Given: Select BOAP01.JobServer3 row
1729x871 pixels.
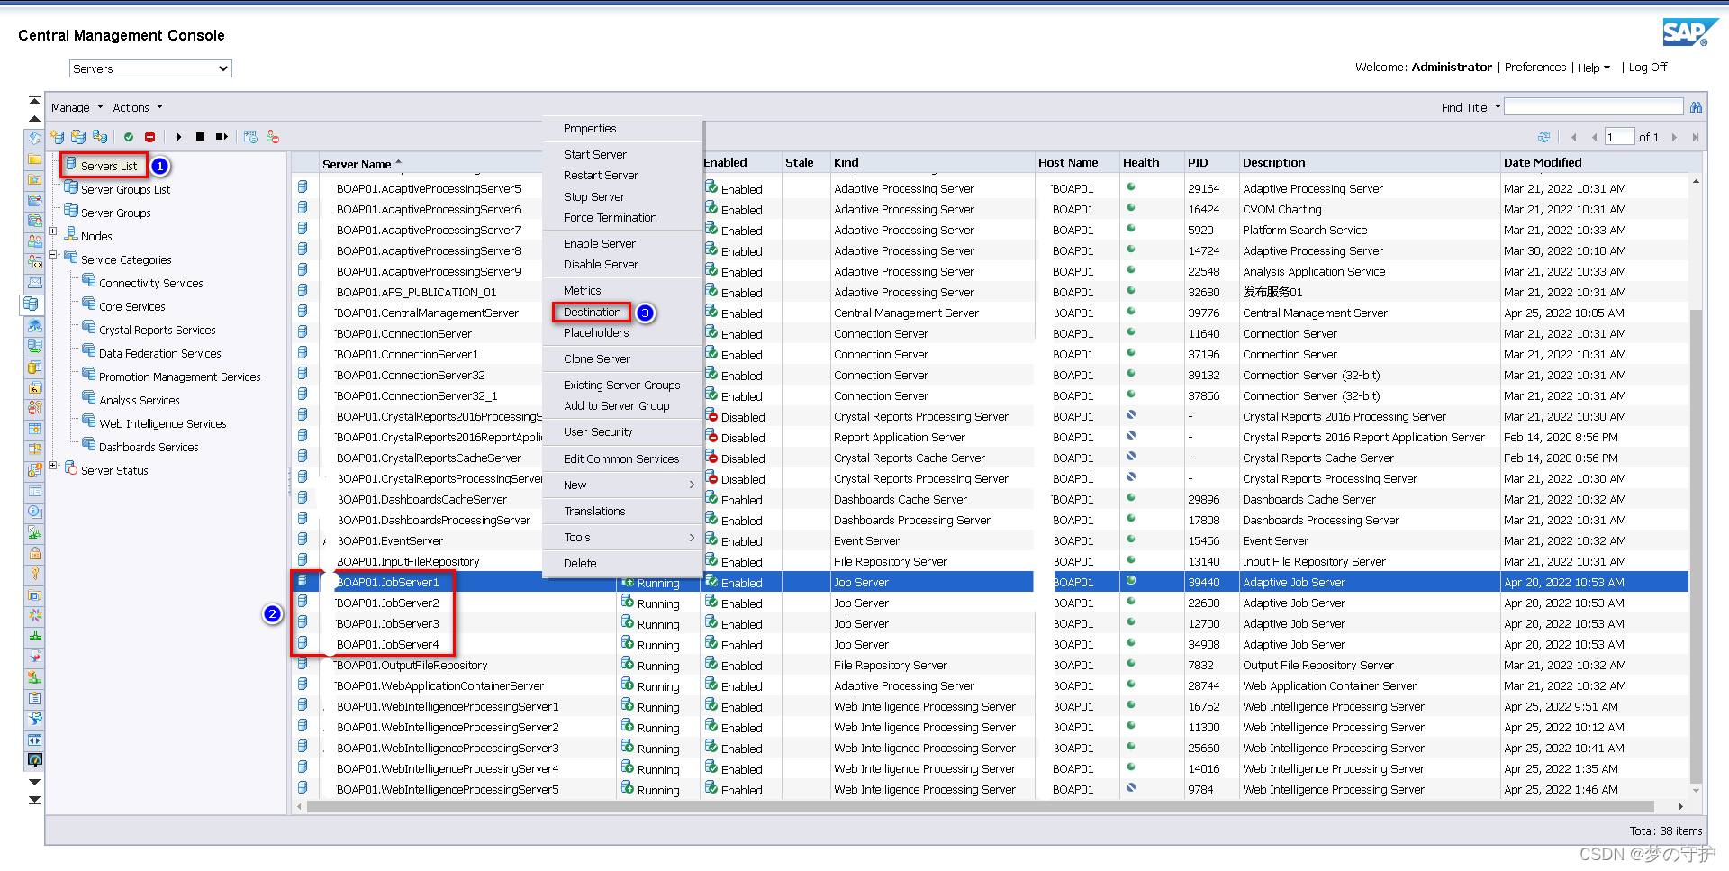Looking at the screenshot, I should click(991, 623).
